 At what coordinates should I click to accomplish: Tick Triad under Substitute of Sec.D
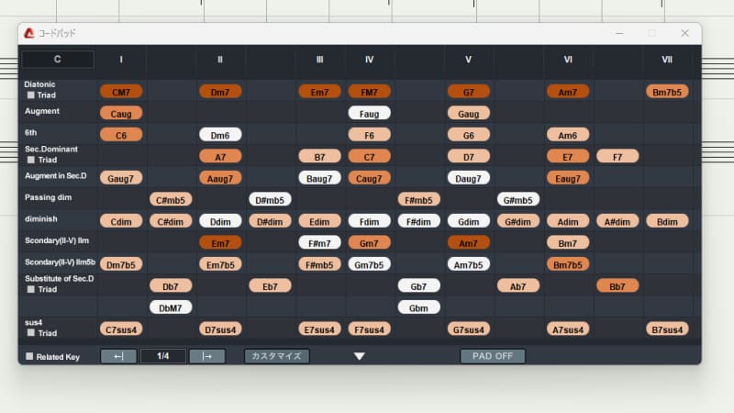point(31,289)
